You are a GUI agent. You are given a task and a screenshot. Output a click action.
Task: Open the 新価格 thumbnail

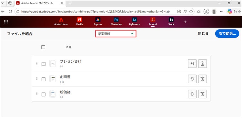[x=53, y=94]
